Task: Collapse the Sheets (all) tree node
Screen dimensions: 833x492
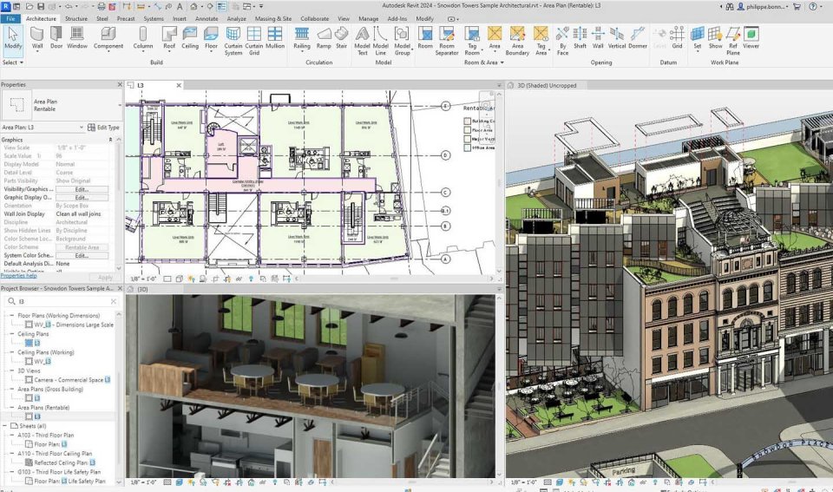Action: pyautogui.click(x=5, y=426)
